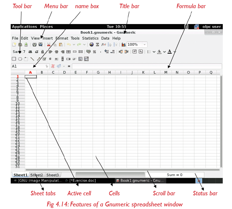Click the Align Right icon
This screenshot has width=232, height=209.
(x=63, y=52)
